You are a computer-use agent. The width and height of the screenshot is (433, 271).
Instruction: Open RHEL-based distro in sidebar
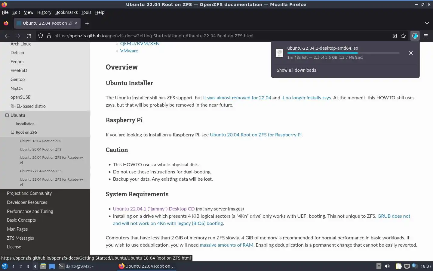[28, 106]
